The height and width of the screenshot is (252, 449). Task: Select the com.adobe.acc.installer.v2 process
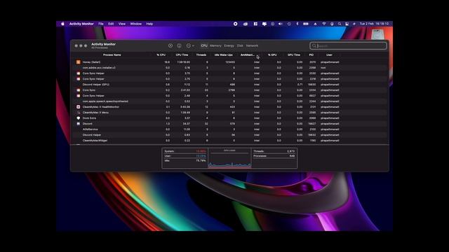[x=229, y=68]
